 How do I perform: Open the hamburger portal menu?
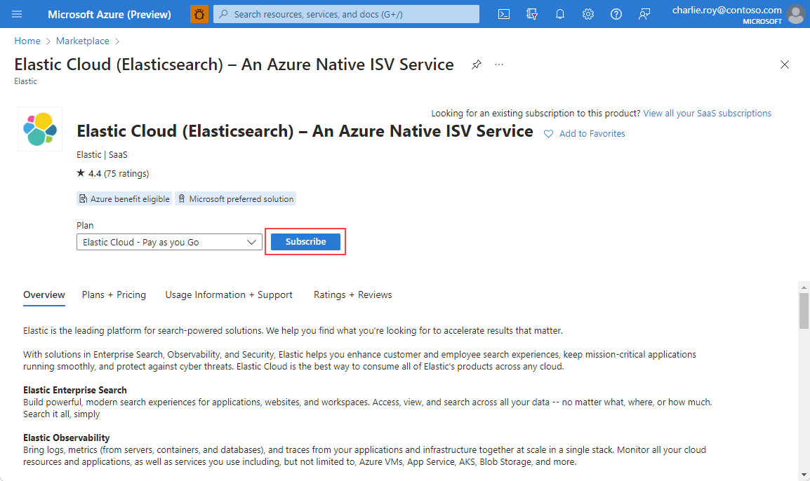coord(17,14)
